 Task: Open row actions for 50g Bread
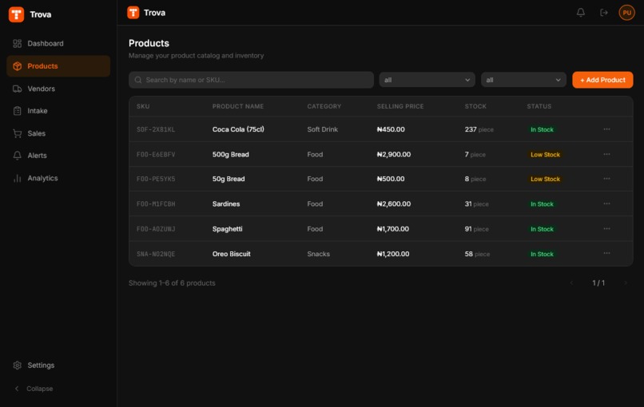(x=606, y=179)
